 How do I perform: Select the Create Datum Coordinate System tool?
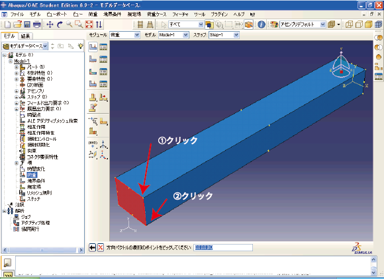[x=104, y=155]
